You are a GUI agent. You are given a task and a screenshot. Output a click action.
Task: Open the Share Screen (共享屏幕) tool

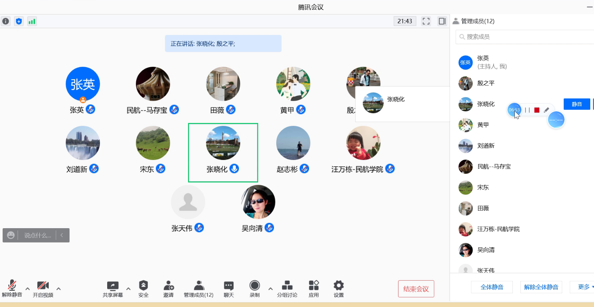coord(112,289)
